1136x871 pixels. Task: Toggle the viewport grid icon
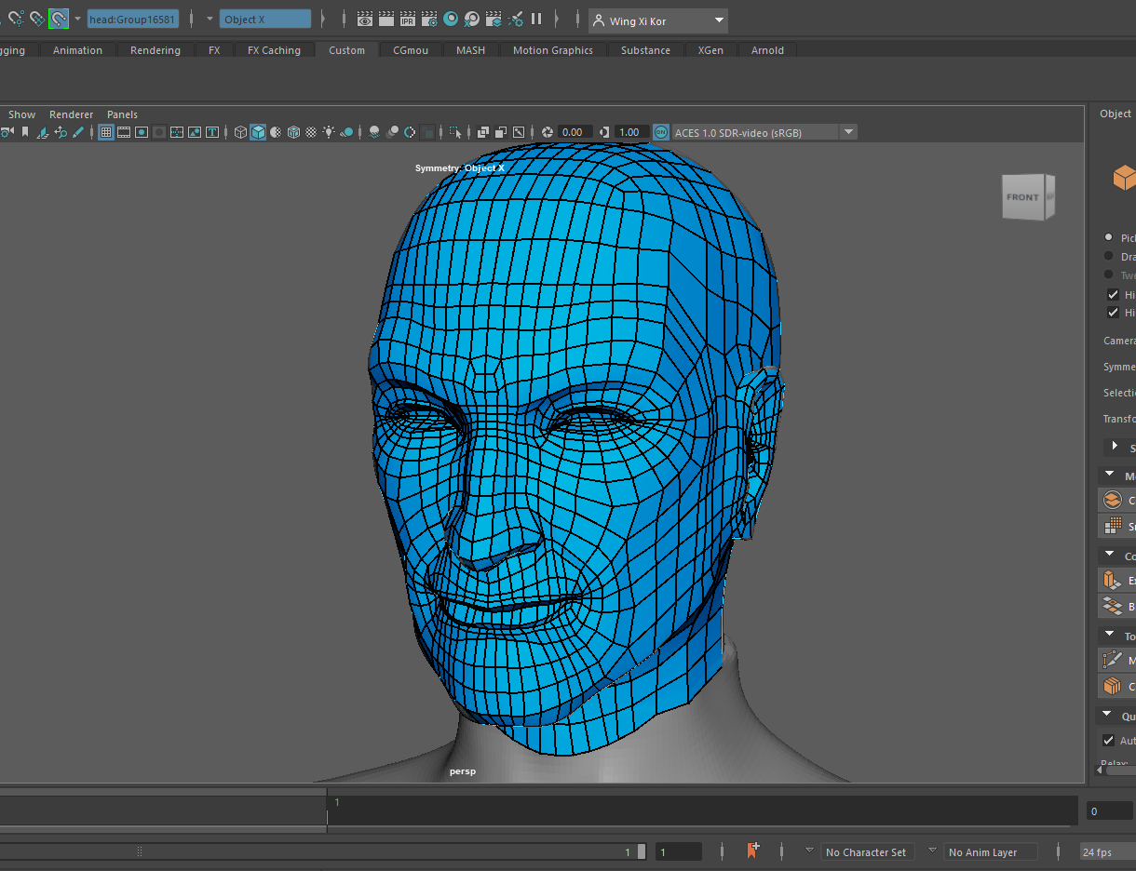point(106,132)
